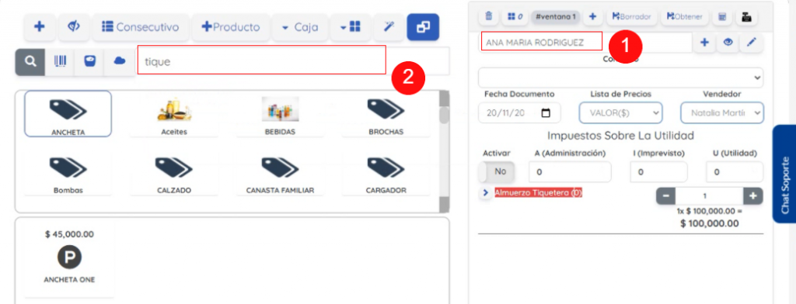
Task: Click the trash icon above the customer field
Action: (x=488, y=17)
